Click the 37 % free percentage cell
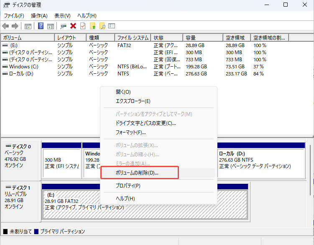The height and width of the screenshot is (245, 314). 258,67
